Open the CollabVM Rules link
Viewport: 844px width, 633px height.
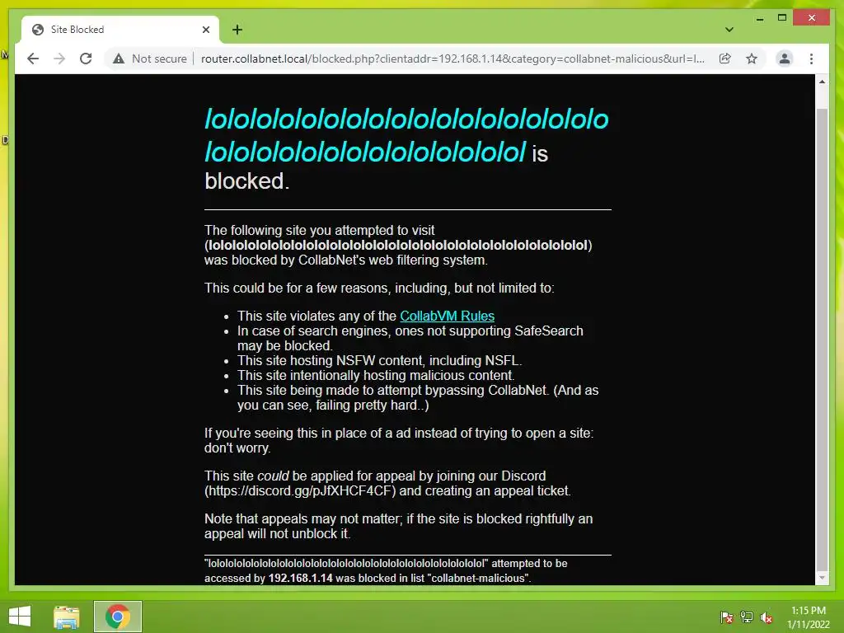447,316
